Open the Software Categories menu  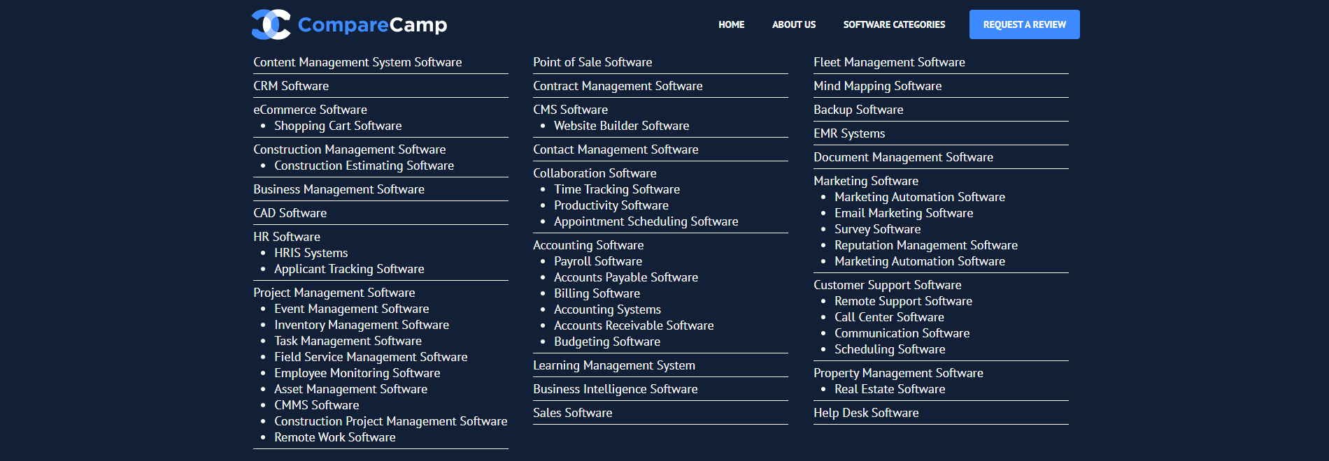(893, 24)
